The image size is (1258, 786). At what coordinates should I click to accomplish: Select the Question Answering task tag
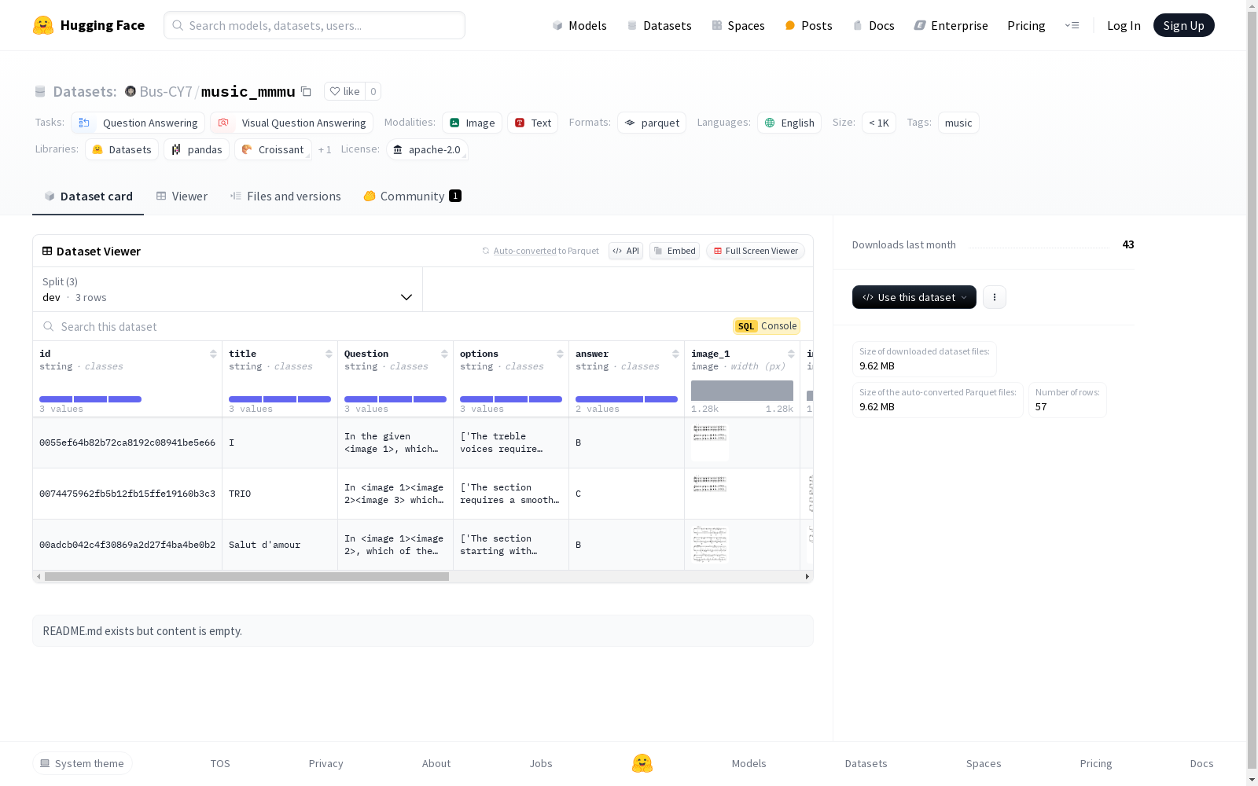point(138,123)
